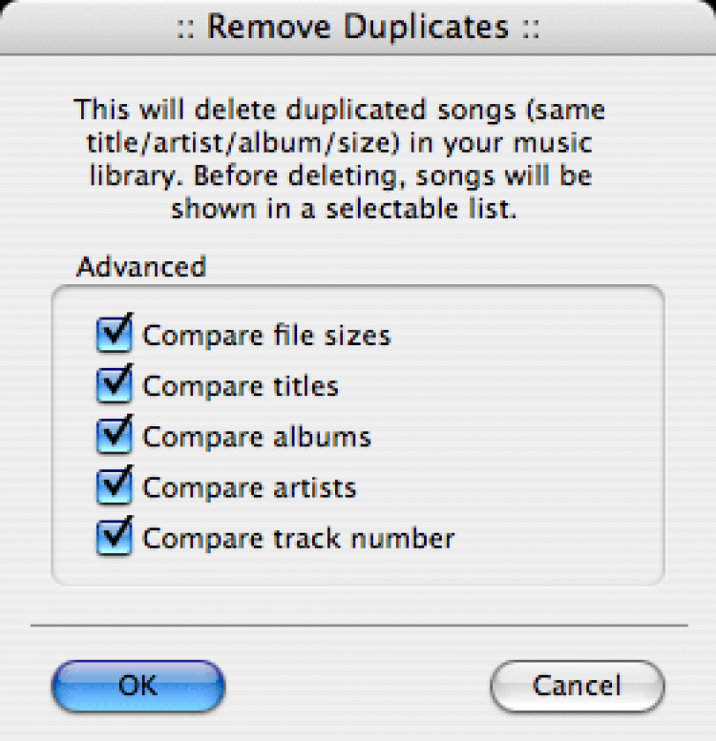Click the Remove Duplicates title bar
Image resolution: width=716 pixels, height=741 pixels.
pos(358,27)
